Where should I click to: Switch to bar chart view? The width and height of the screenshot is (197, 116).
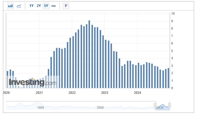pyautogui.click(x=11, y=6)
